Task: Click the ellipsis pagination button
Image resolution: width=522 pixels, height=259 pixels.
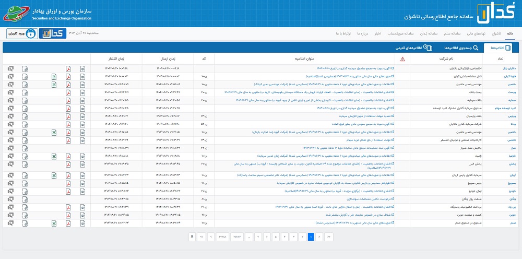Action: coord(248,237)
